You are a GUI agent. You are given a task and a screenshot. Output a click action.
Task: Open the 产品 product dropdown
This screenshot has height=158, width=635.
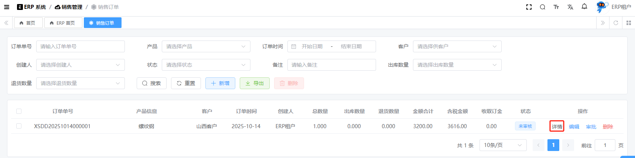(x=206, y=46)
